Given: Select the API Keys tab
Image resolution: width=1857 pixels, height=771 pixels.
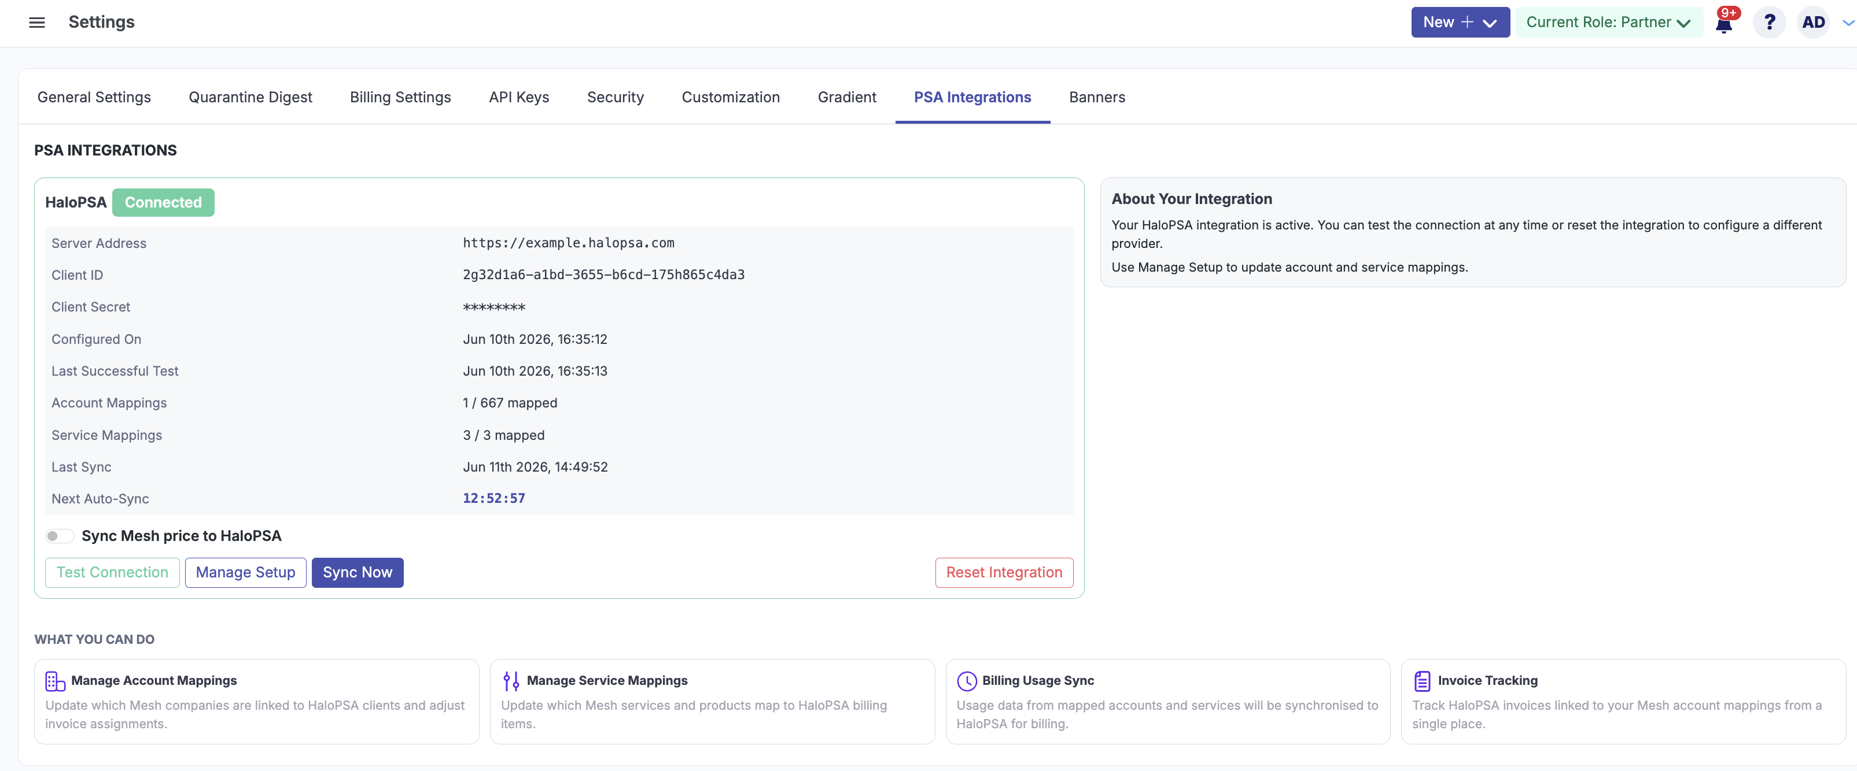Looking at the screenshot, I should [519, 97].
